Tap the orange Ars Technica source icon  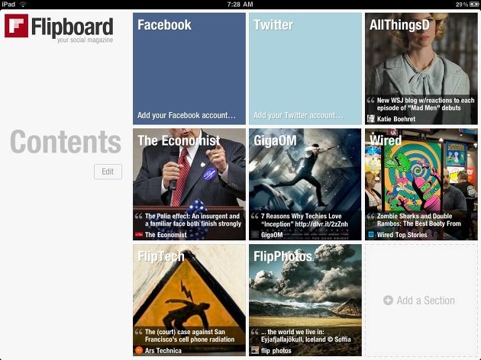tap(139, 350)
